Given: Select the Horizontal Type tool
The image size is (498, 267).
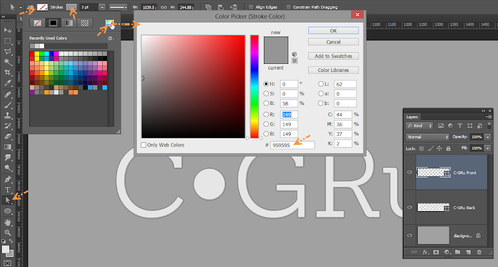Looking at the screenshot, I should (x=7, y=190).
